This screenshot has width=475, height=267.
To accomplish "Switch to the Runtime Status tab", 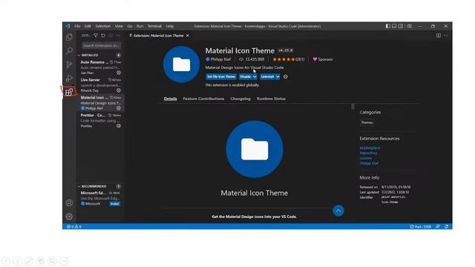I will (x=271, y=99).
